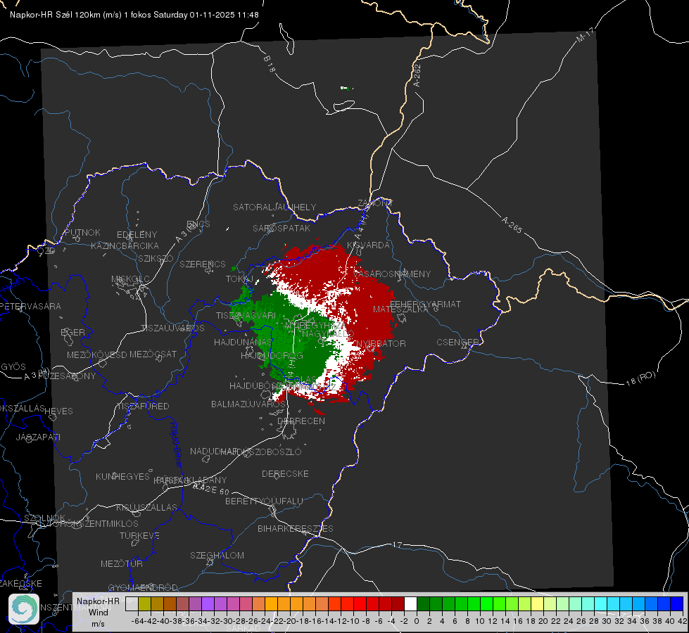Click the KAZINCBARCIKA label
Viewport: 689px width, 633px height.
tap(125, 245)
